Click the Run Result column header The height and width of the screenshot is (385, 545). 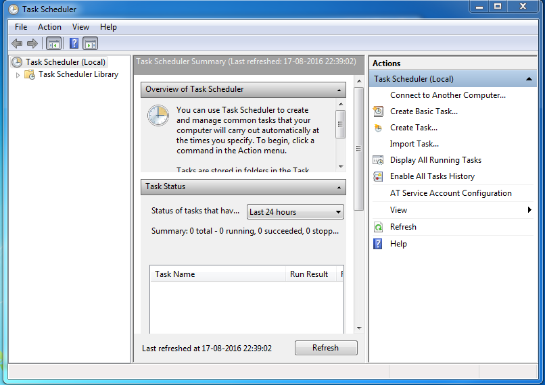click(311, 274)
